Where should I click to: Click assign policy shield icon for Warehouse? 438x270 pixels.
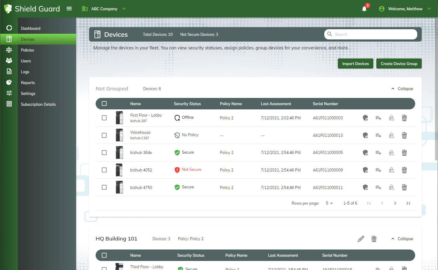(x=365, y=136)
